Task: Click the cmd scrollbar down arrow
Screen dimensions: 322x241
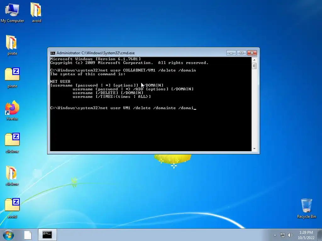Action: (254, 148)
